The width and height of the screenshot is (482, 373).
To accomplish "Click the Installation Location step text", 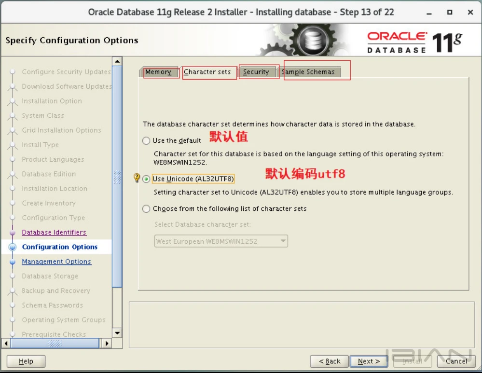I will tap(55, 189).
